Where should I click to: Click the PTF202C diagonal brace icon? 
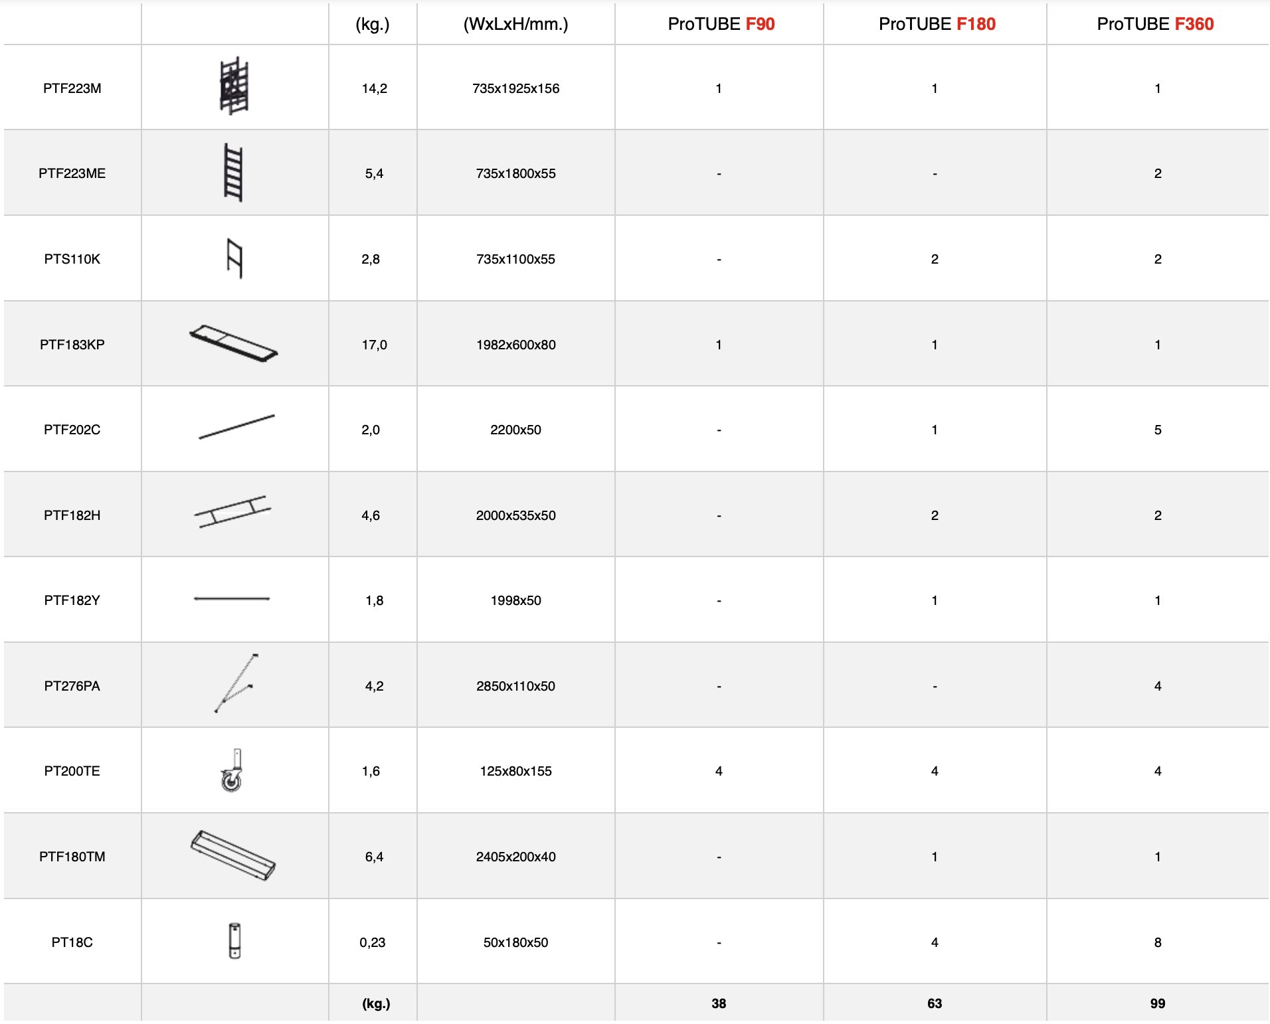pyautogui.click(x=236, y=427)
